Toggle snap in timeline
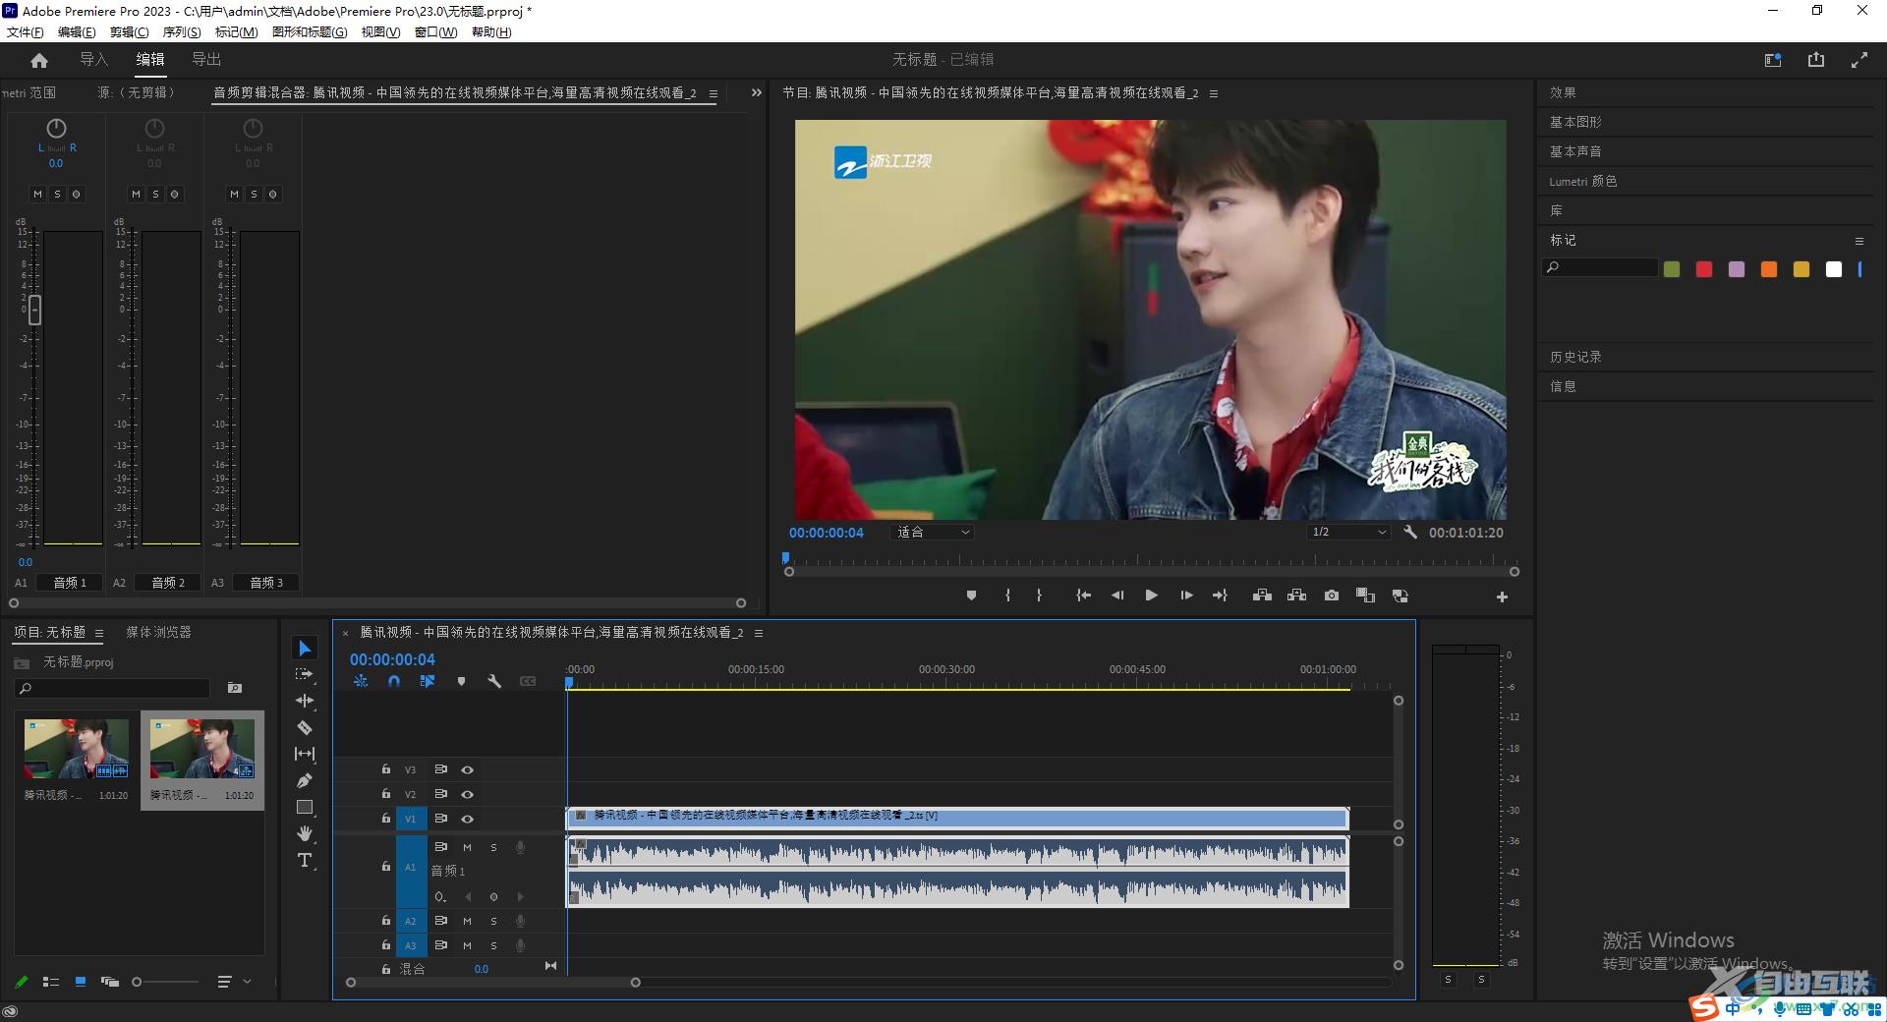 pyautogui.click(x=394, y=681)
